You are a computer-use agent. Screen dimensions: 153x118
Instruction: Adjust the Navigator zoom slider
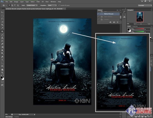tap(141, 24)
